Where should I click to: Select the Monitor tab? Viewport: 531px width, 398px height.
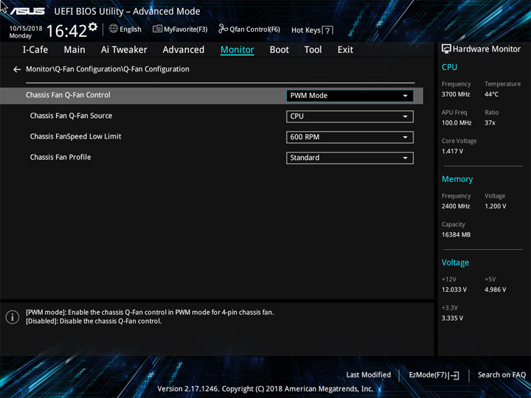(237, 50)
